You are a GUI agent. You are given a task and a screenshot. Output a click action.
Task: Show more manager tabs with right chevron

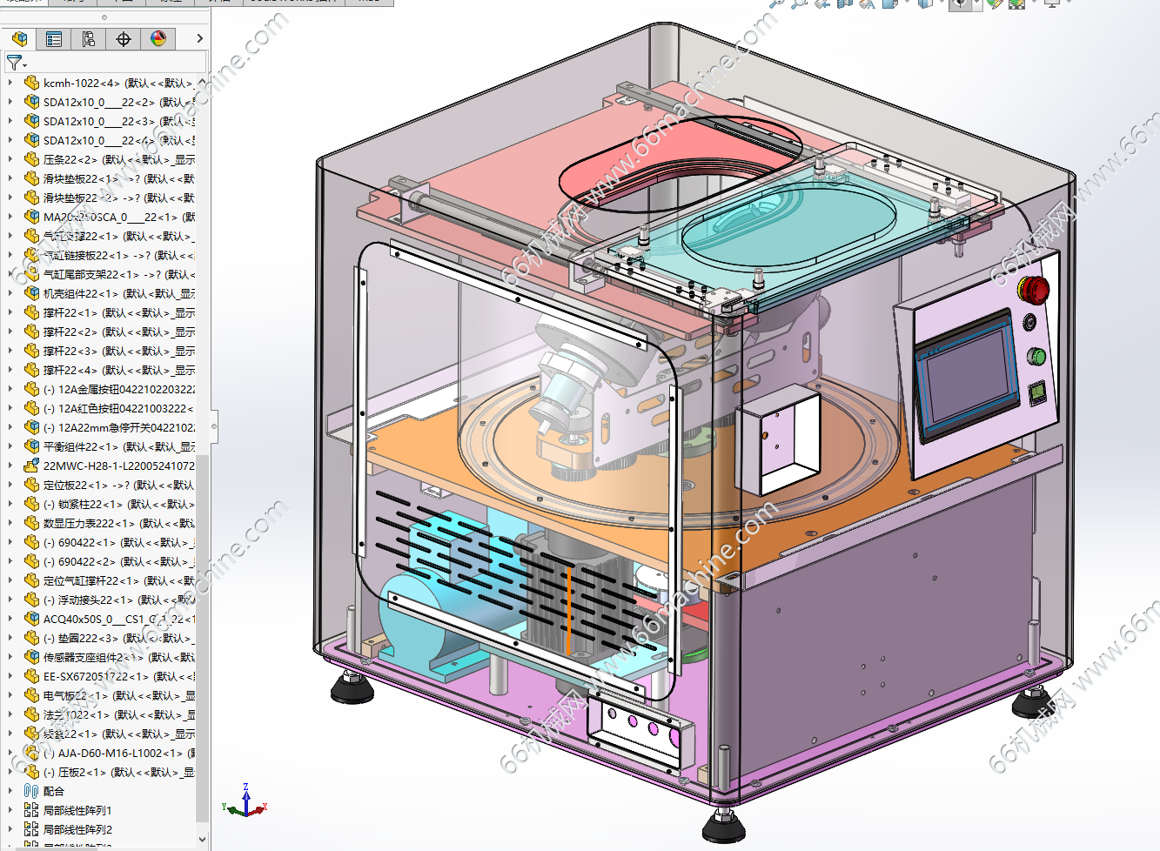click(199, 39)
